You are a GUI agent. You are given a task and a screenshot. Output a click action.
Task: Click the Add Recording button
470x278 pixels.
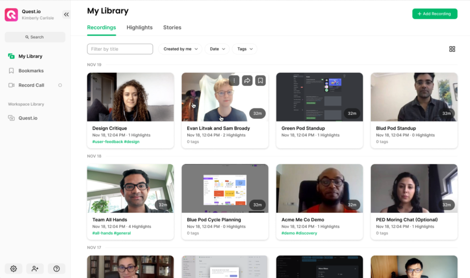tap(435, 14)
